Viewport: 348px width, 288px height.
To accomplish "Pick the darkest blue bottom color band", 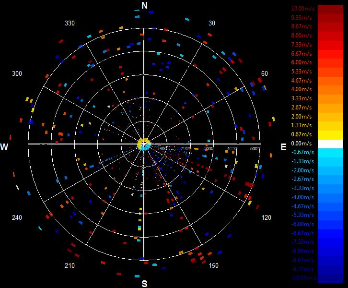I will click(330, 279).
